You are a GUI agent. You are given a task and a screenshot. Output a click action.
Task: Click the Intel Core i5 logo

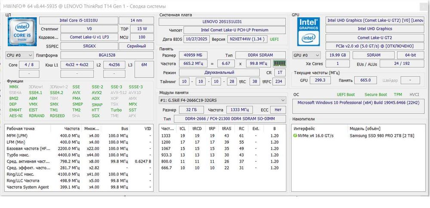tap(22, 31)
